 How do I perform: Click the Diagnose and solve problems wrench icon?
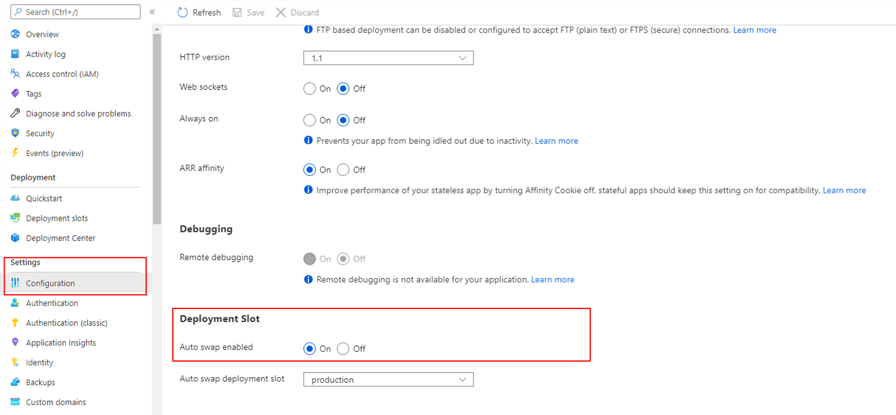coord(15,113)
